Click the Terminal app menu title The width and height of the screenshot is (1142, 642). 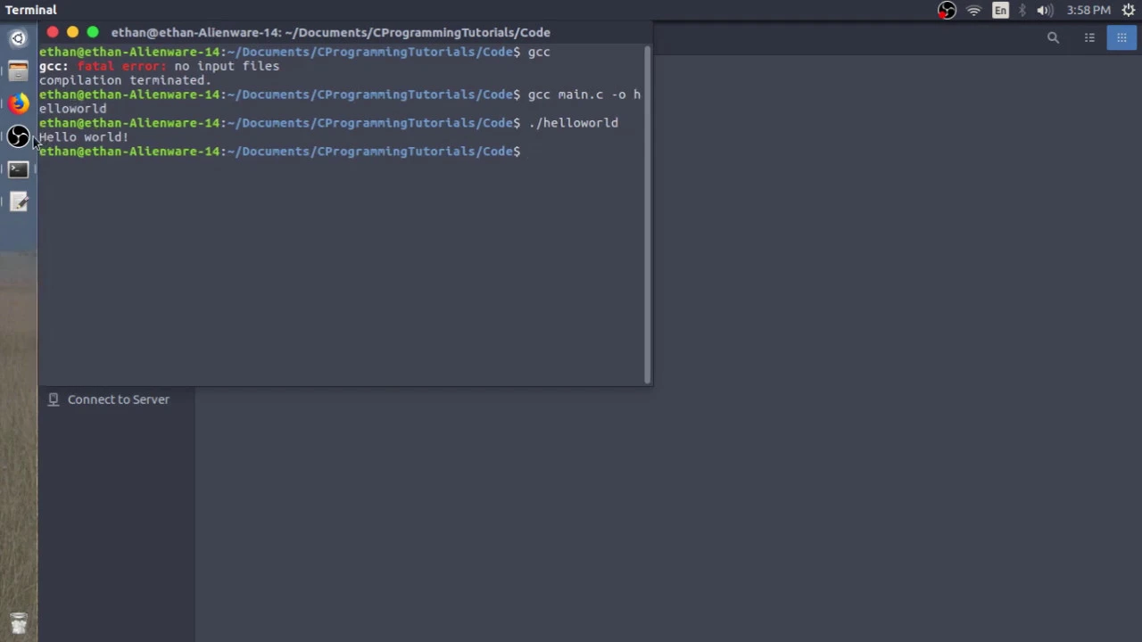(31, 10)
